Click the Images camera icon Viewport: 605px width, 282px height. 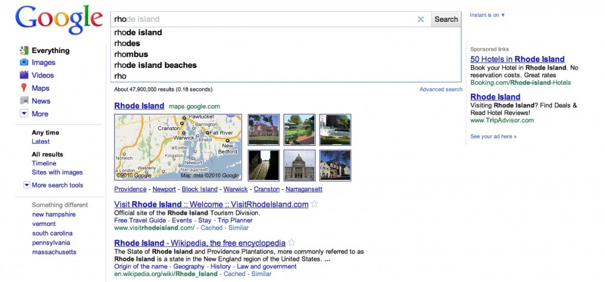24,63
